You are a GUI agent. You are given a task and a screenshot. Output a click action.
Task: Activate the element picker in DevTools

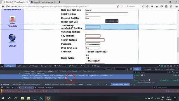pos(2,66)
